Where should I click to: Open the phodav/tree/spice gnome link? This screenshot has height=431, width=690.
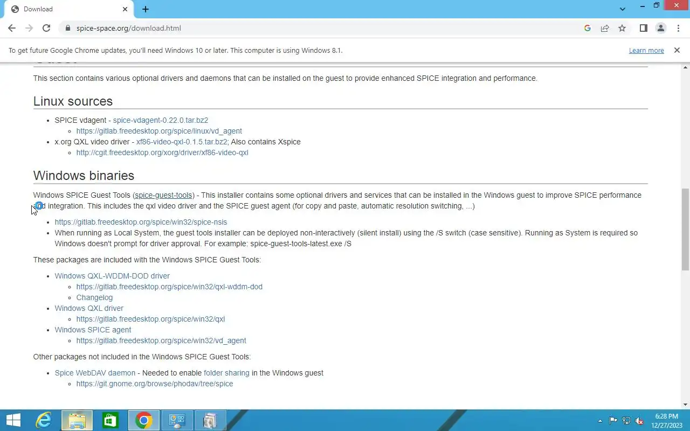click(x=155, y=384)
